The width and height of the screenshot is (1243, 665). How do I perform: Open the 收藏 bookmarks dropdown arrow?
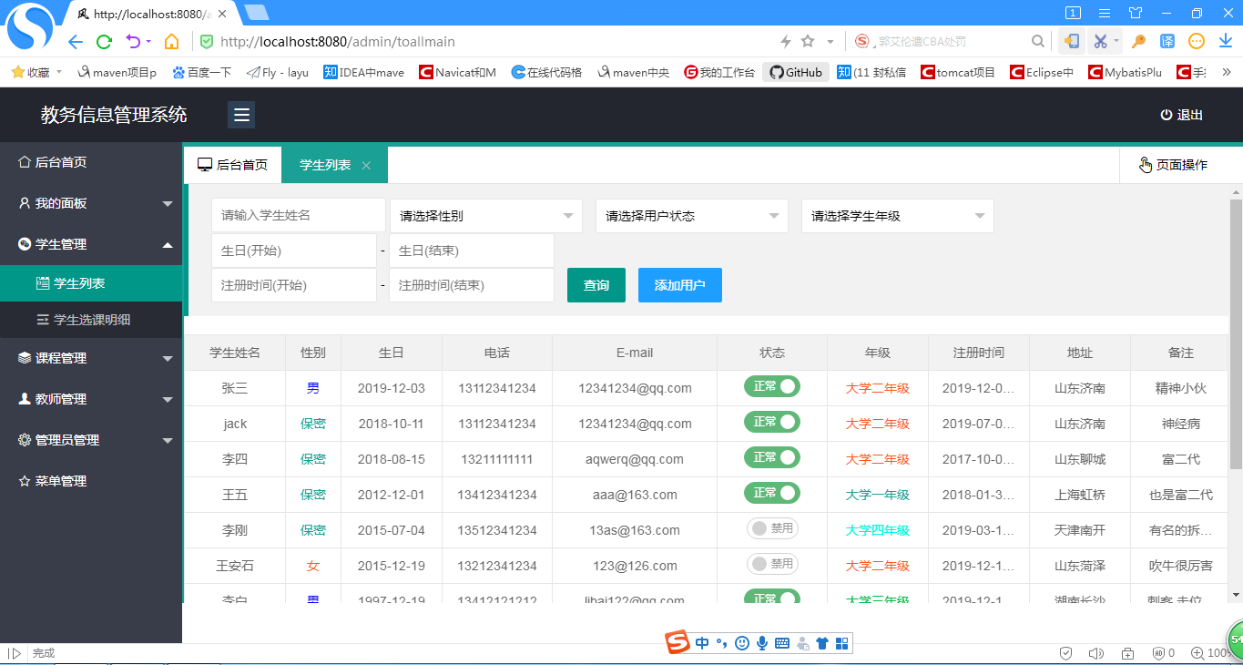pyautogui.click(x=59, y=72)
